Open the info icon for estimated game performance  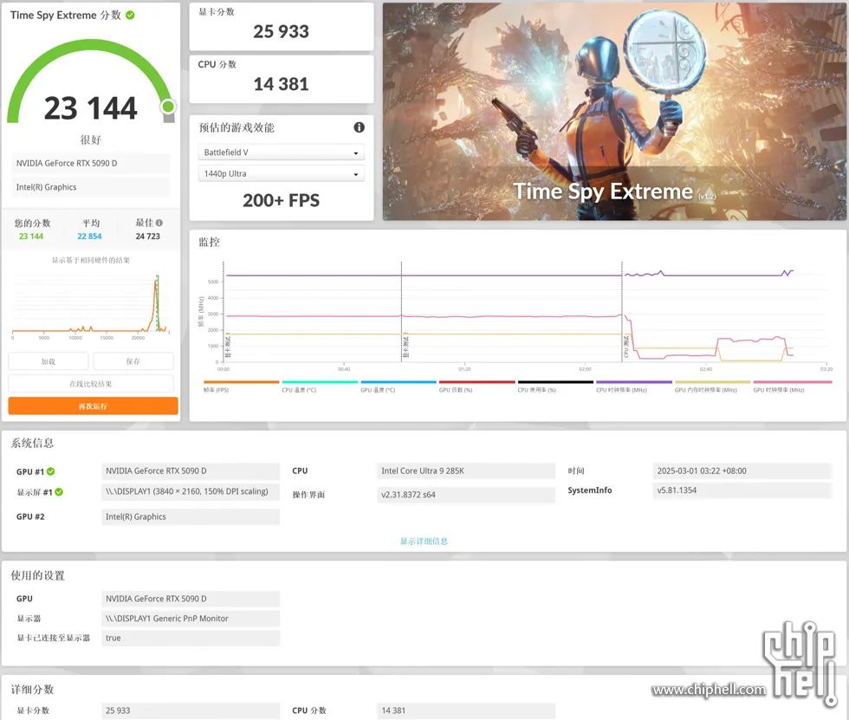359,127
